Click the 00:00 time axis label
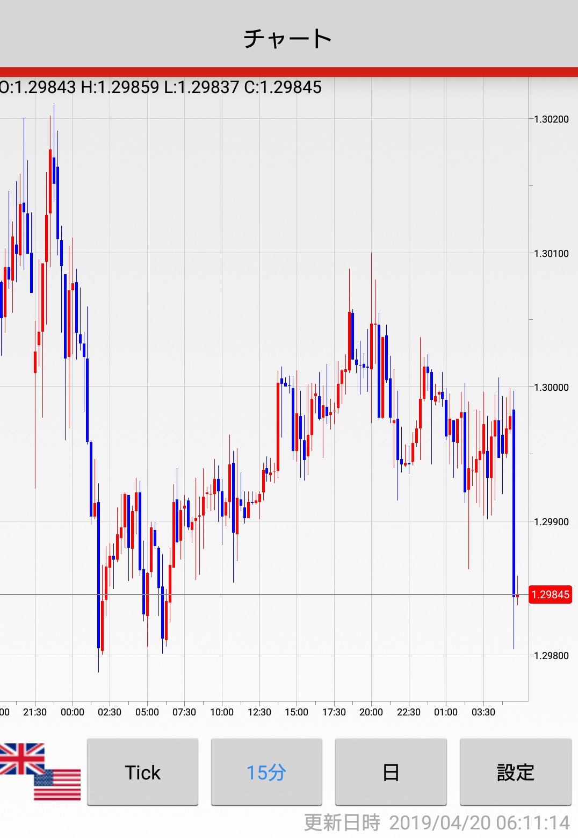578x838 pixels. pyautogui.click(x=73, y=712)
